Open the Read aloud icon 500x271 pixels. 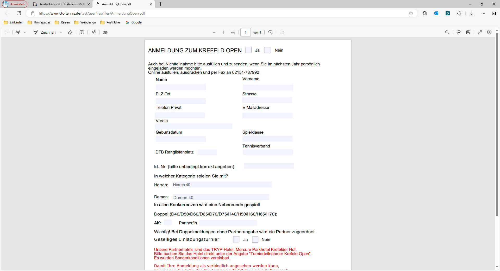click(x=93, y=32)
